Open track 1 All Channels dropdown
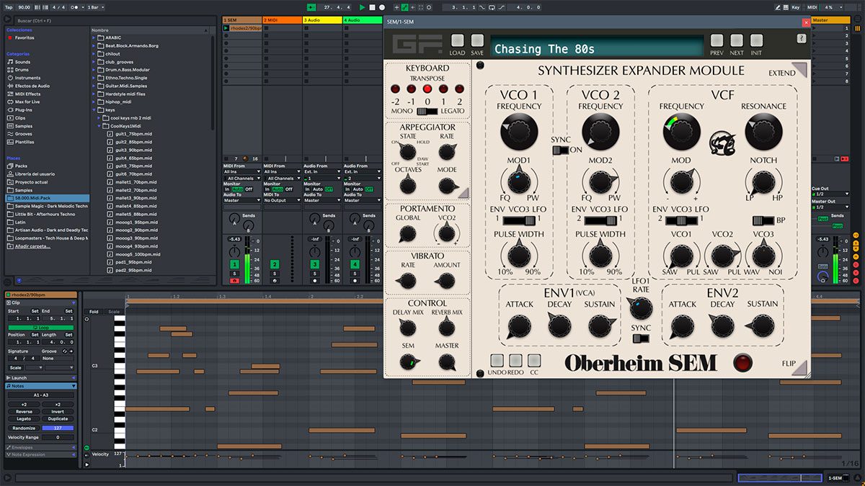This screenshot has height=486, width=865. point(241,178)
